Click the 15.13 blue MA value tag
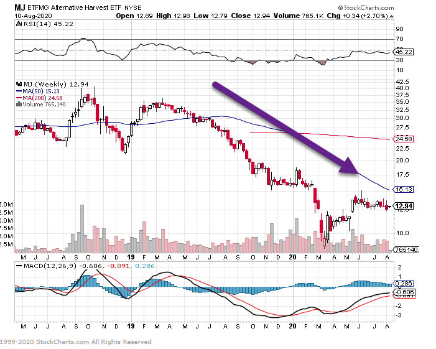The width and height of the screenshot is (436, 349). 404,190
